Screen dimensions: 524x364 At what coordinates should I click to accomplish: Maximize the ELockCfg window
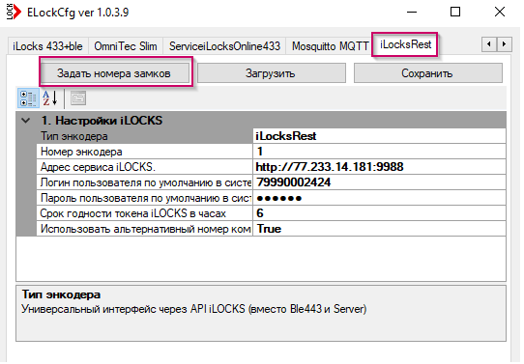455,13
